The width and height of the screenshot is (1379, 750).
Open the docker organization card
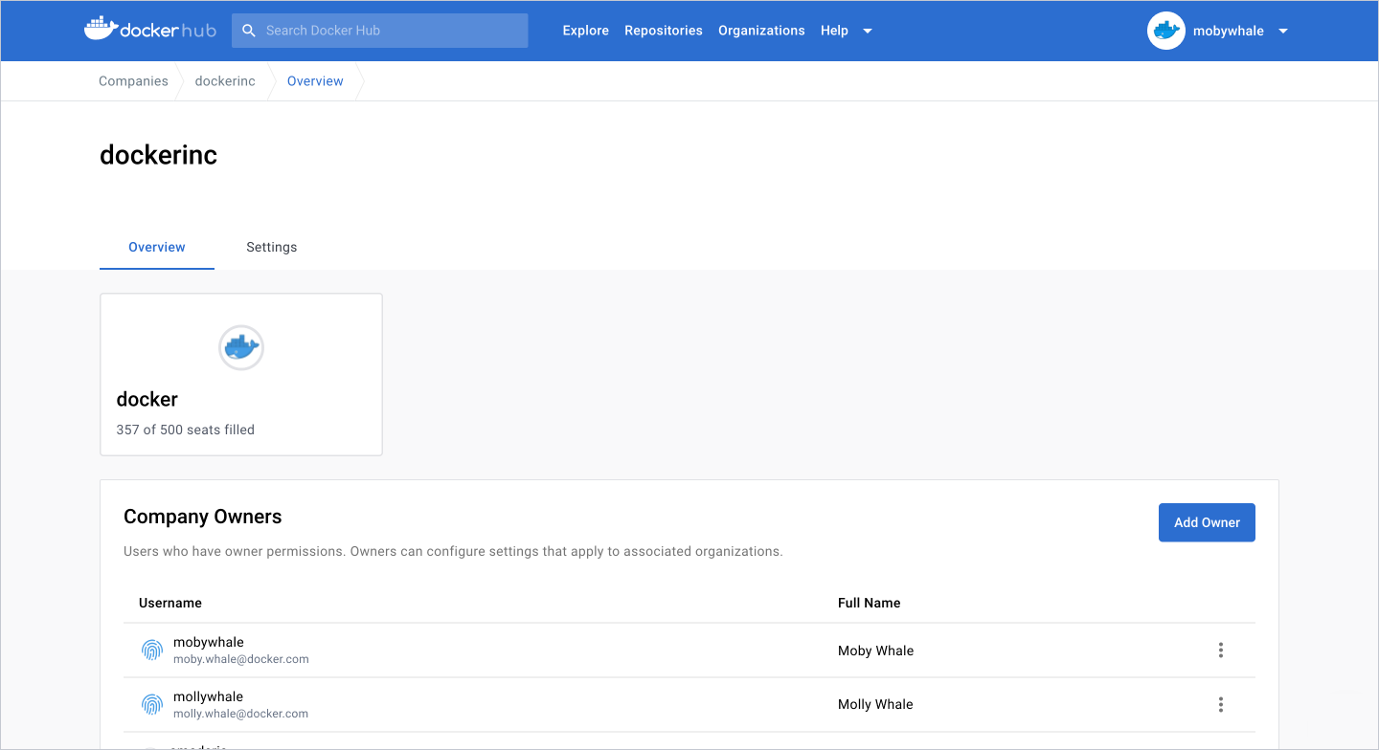(241, 374)
